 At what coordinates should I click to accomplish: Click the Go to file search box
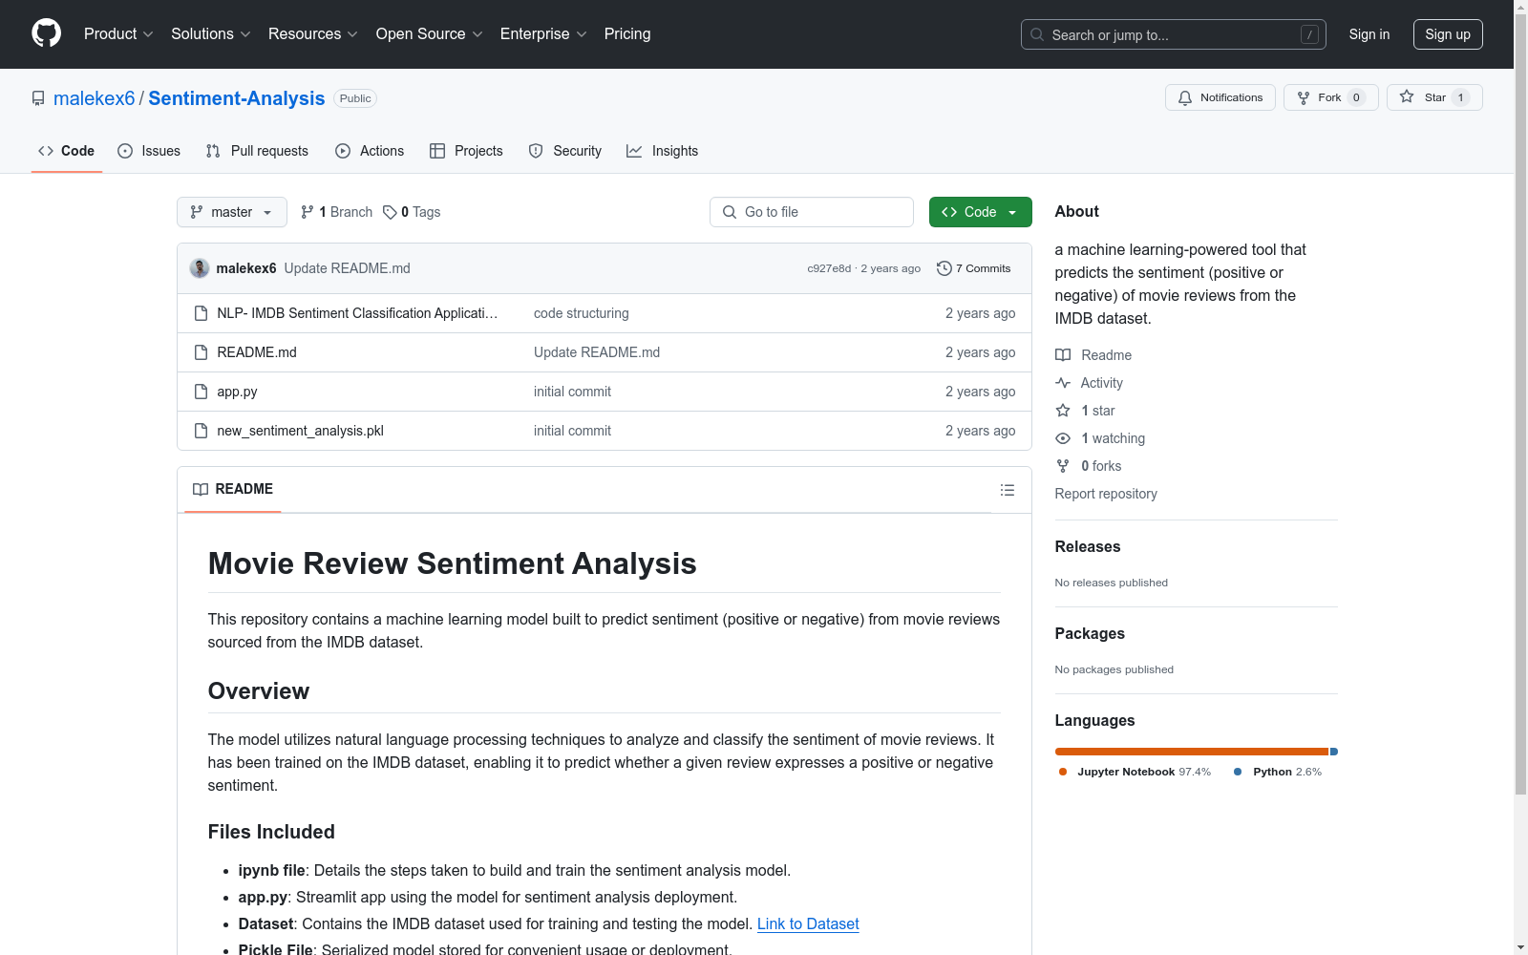click(812, 212)
